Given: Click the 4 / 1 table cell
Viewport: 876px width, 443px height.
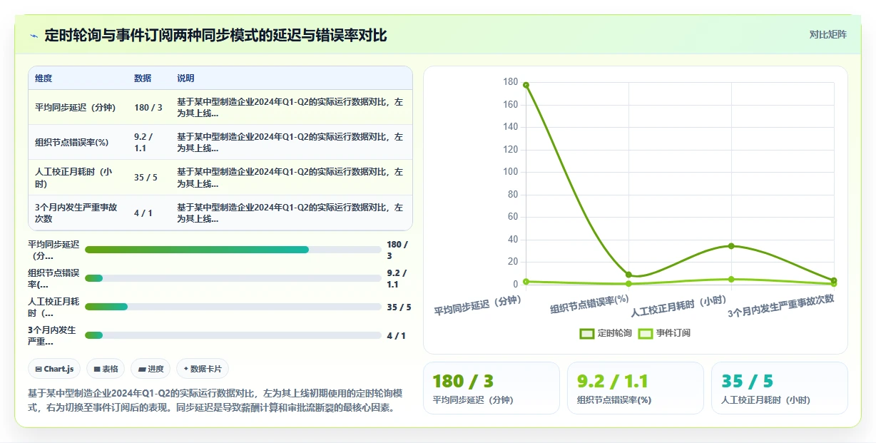Looking at the screenshot, I should point(149,213).
